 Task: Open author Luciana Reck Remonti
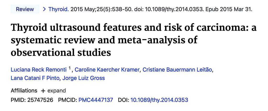[x=39, y=70]
